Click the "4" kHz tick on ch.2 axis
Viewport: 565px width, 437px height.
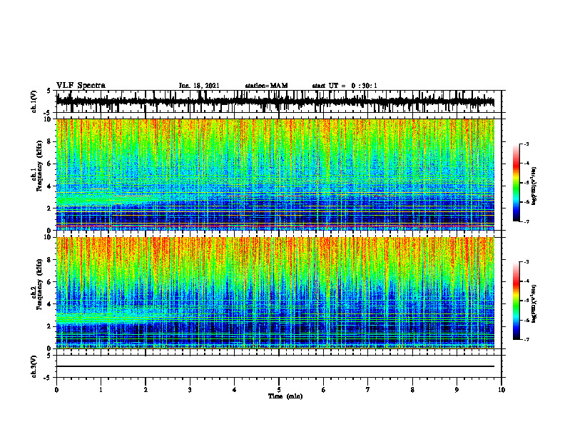(50, 304)
